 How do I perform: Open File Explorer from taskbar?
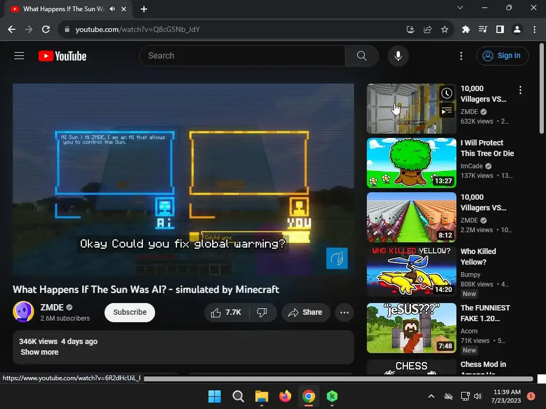point(261,396)
